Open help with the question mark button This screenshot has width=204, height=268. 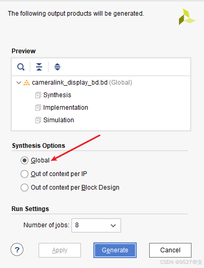(x=17, y=250)
